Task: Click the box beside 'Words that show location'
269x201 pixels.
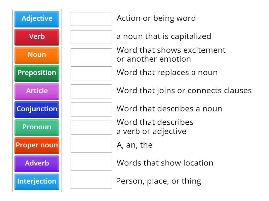Action: 91,163
